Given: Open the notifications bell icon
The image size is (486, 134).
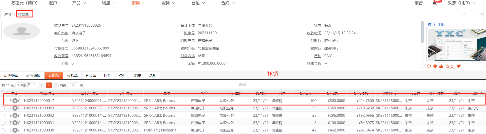Looking at the screenshot, I should (x=435, y=3).
